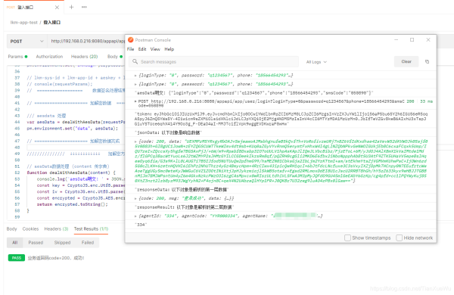The image size is (454, 295).
Task: Clear the console with the Clear button
Action: point(406,61)
